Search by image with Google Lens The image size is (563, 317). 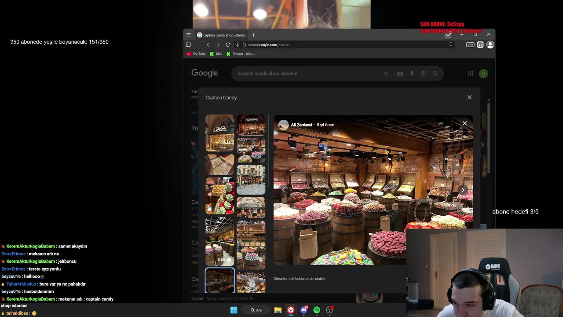pyautogui.click(x=424, y=74)
